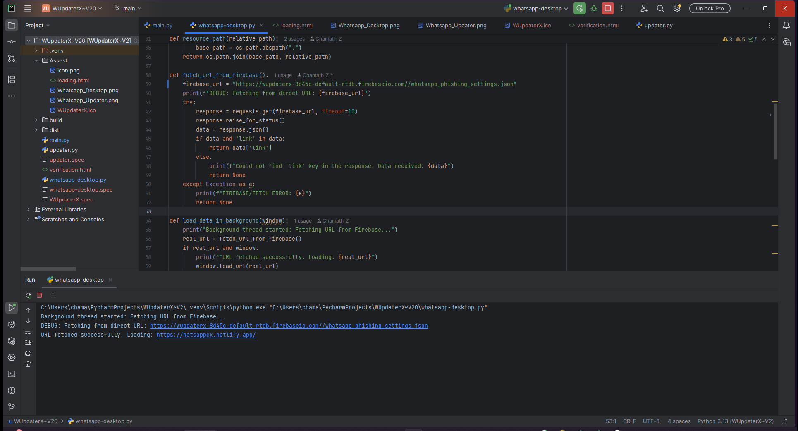Image resolution: width=798 pixels, height=431 pixels.
Task: Open the AI Assistant tool window
Action: (x=786, y=42)
